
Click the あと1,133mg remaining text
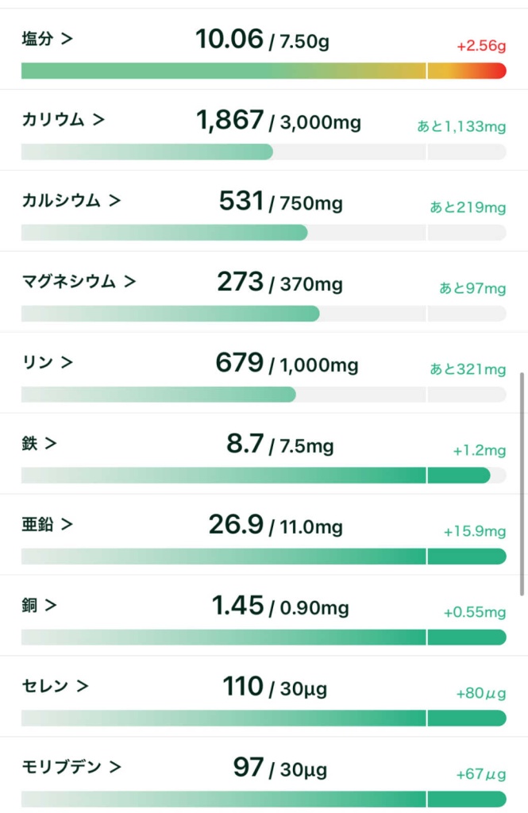coord(461,126)
